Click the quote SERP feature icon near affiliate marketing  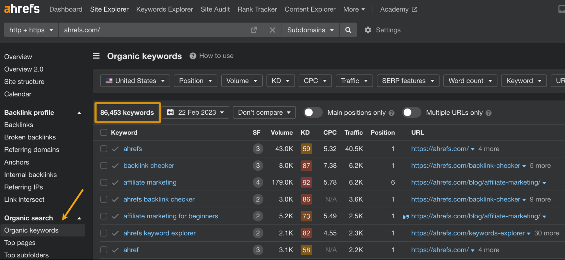pyautogui.click(x=406, y=216)
